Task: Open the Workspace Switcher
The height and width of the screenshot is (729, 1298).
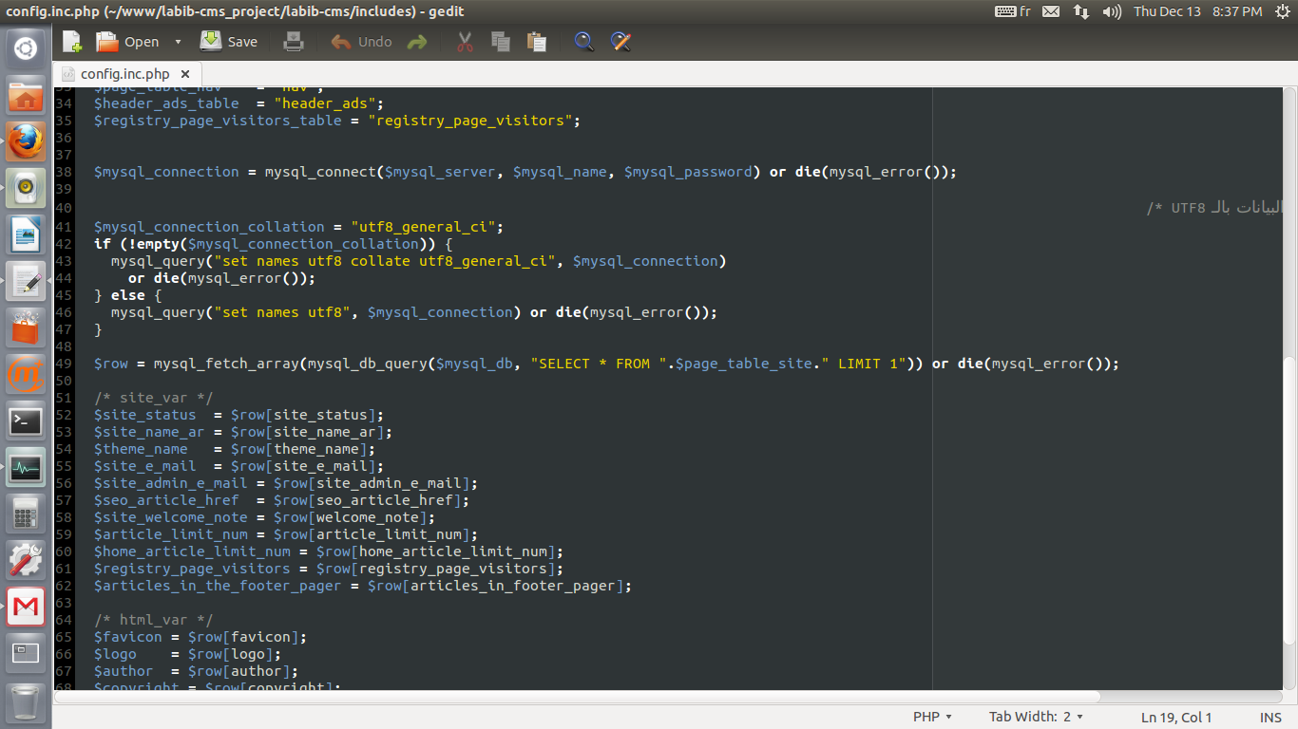Action: (x=26, y=653)
